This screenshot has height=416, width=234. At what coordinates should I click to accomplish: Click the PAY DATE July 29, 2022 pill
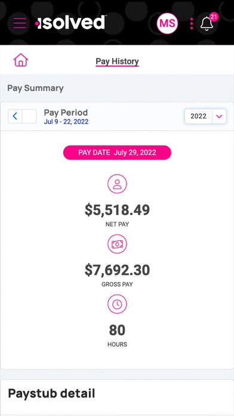tap(117, 152)
